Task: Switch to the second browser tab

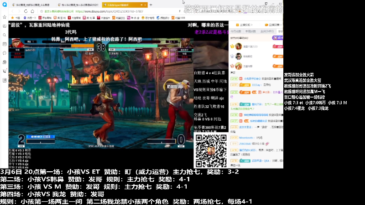Action: pos(78,5)
